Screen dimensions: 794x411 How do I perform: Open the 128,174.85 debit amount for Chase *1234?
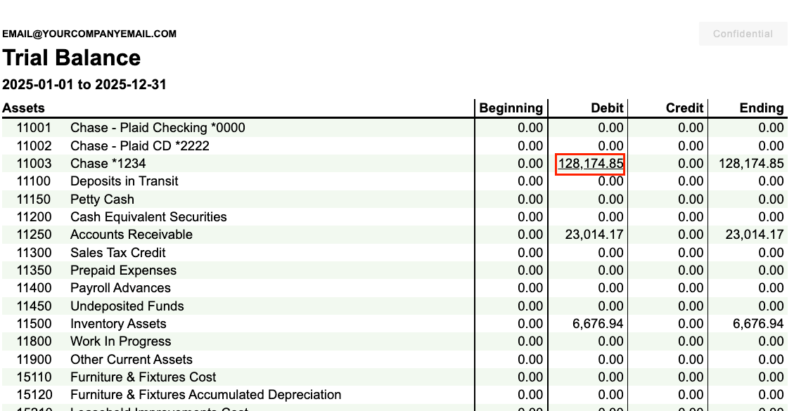591,164
